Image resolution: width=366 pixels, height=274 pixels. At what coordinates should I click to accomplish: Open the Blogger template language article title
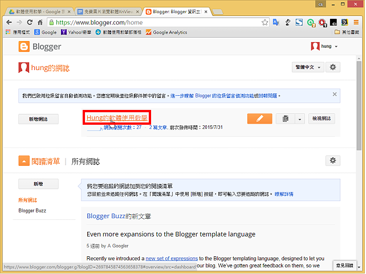tap(171, 234)
